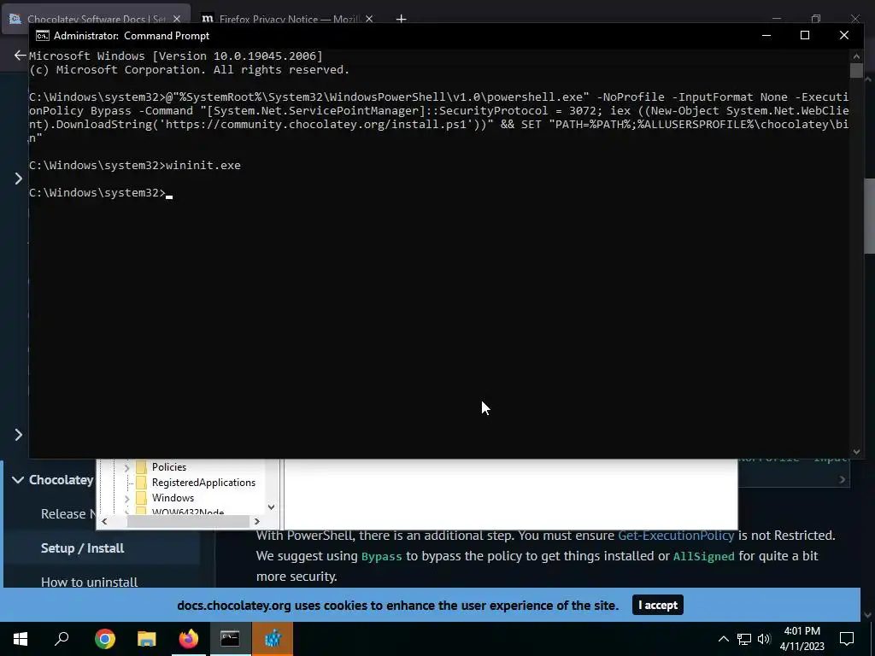Click the Policies folder icon in registry tree

[x=141, y=467]
